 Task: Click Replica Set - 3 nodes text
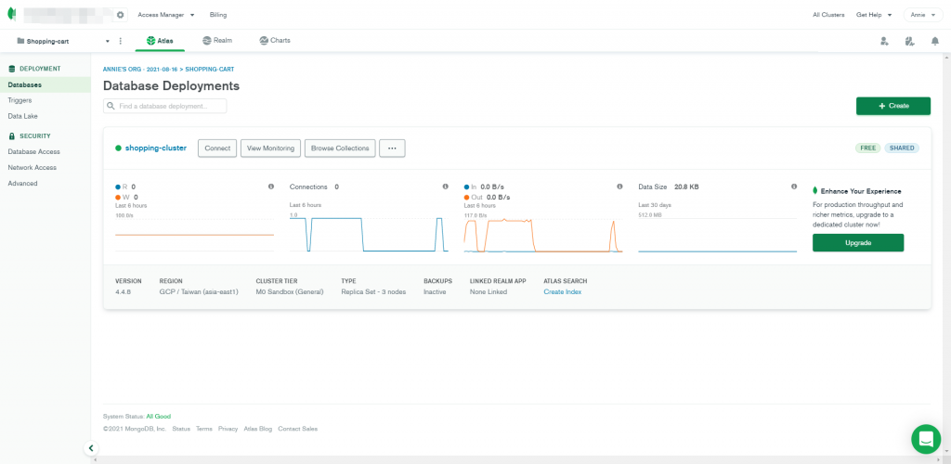(373, 292)
